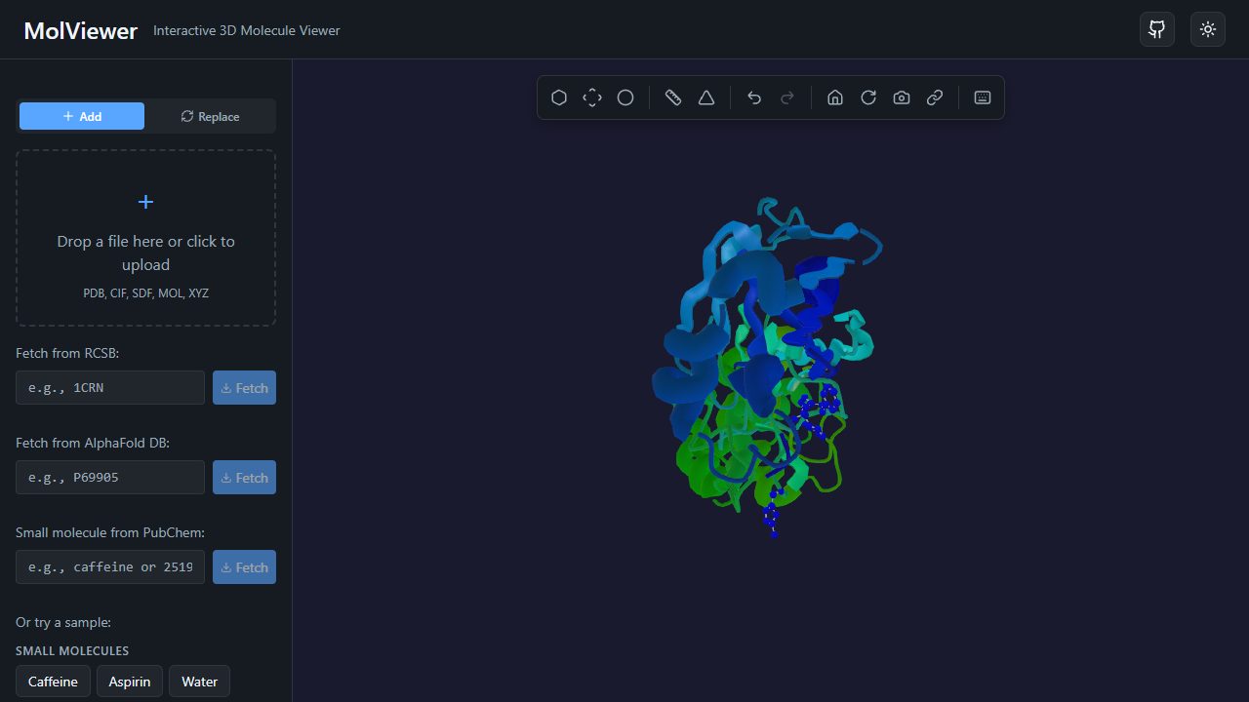
Task: Click the 'Interactive 3D Molecule Viewer' subtitle
Action: (247, 30)
